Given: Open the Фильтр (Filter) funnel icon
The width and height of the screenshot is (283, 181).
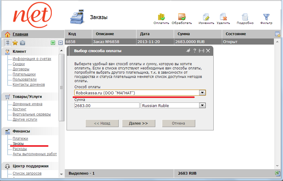Looking at the screenshot, I should (266, 17).
